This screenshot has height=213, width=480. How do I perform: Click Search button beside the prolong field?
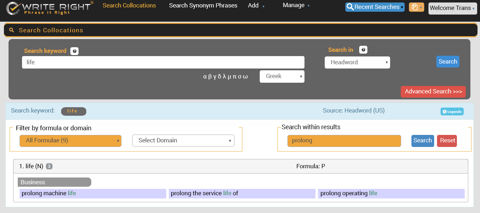coord(422,141)
